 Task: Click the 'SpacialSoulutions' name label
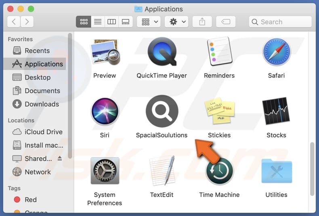tap(162, 135)
